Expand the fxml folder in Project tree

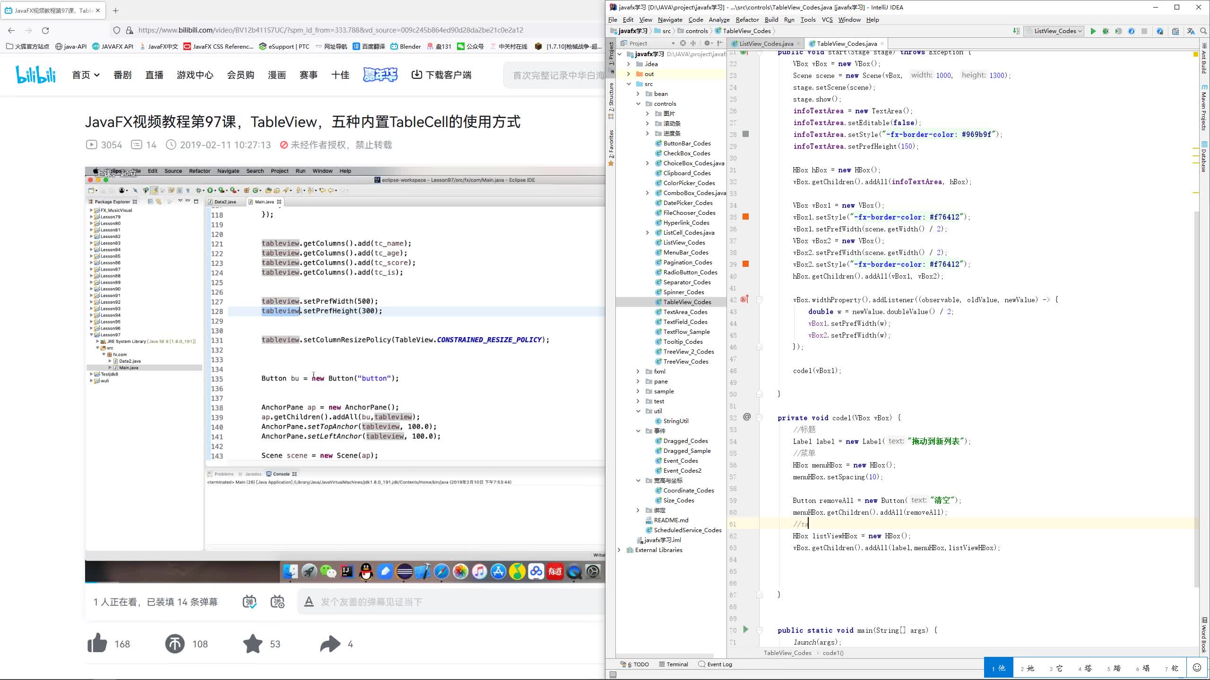point(638,372)
